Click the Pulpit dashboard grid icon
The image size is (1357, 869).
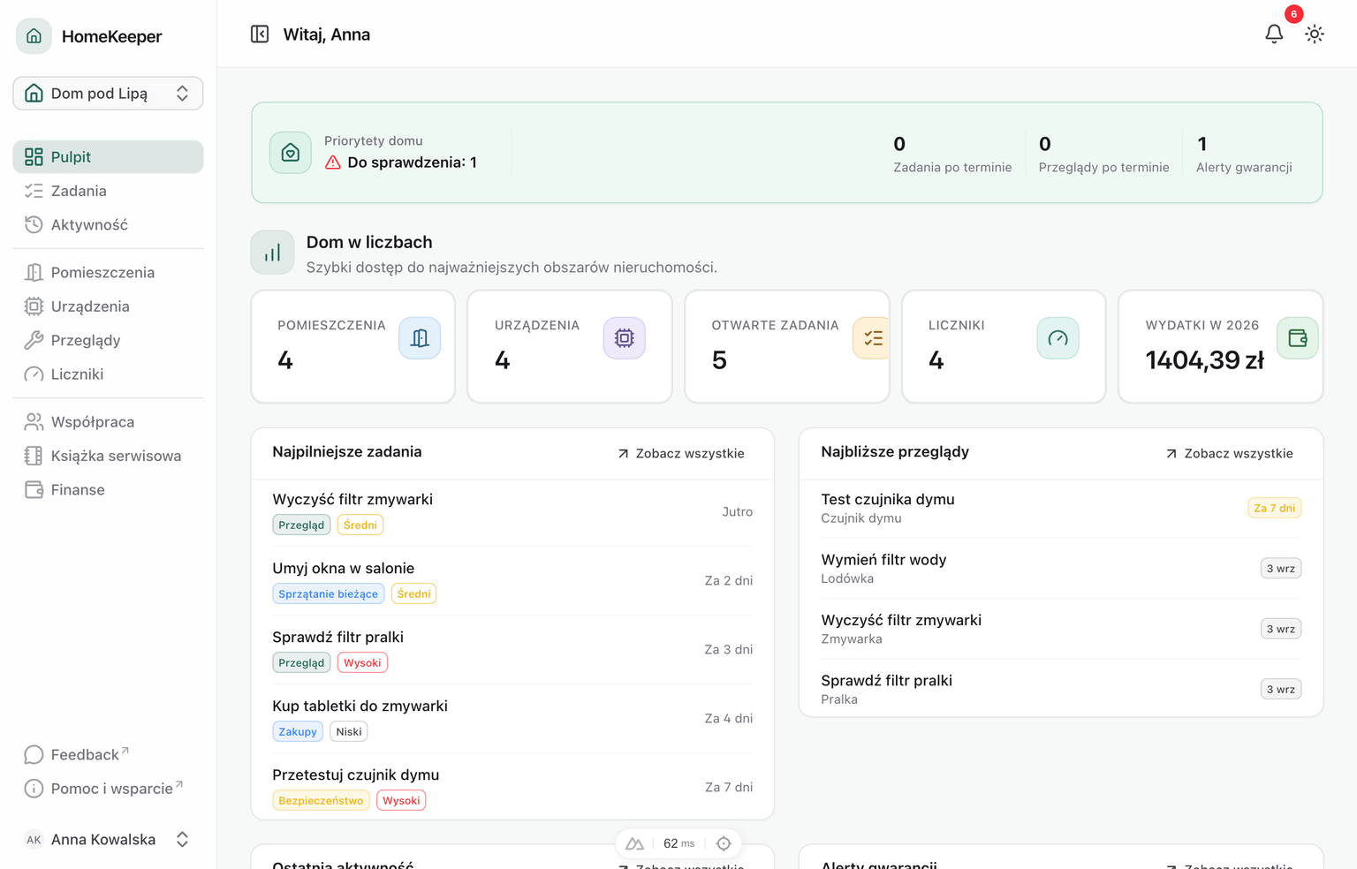pos(34,157)
